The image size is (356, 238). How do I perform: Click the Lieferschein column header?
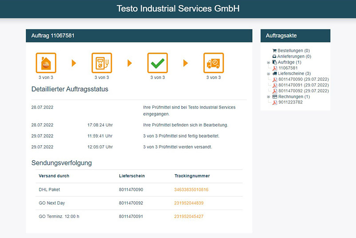[x=132, y=176]
